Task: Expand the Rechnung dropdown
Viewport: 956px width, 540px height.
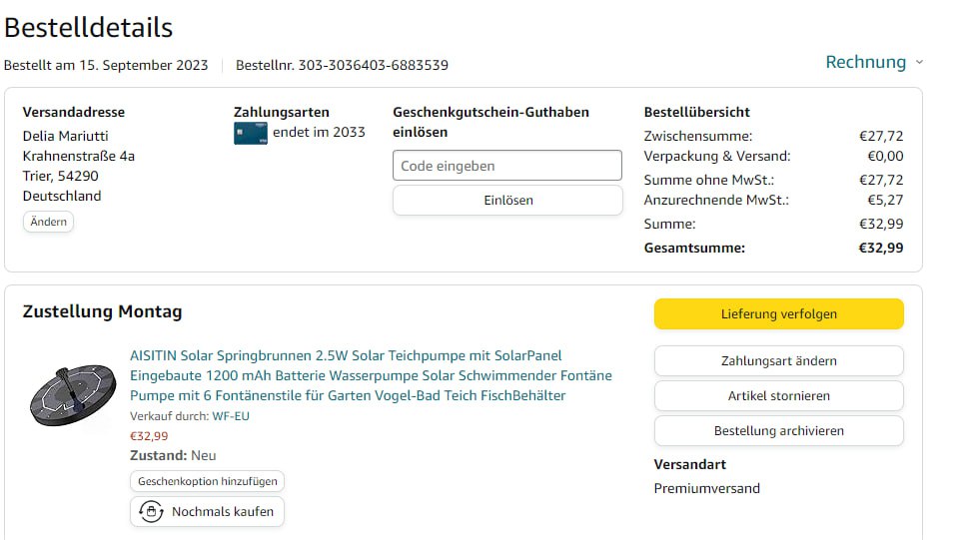Action: click(x=873, y=62)
